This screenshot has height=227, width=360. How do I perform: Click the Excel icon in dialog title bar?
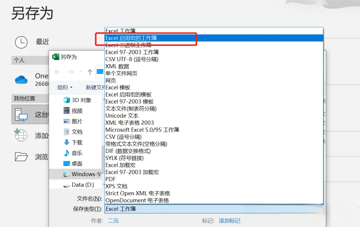coord(56,57)
